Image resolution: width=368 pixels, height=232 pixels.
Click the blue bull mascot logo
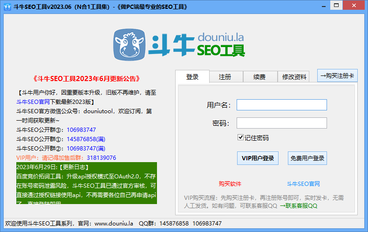click(x=129, y=45)
